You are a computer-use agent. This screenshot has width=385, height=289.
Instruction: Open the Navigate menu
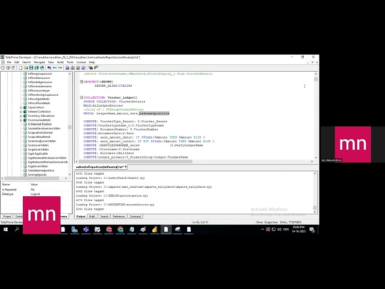39,62
